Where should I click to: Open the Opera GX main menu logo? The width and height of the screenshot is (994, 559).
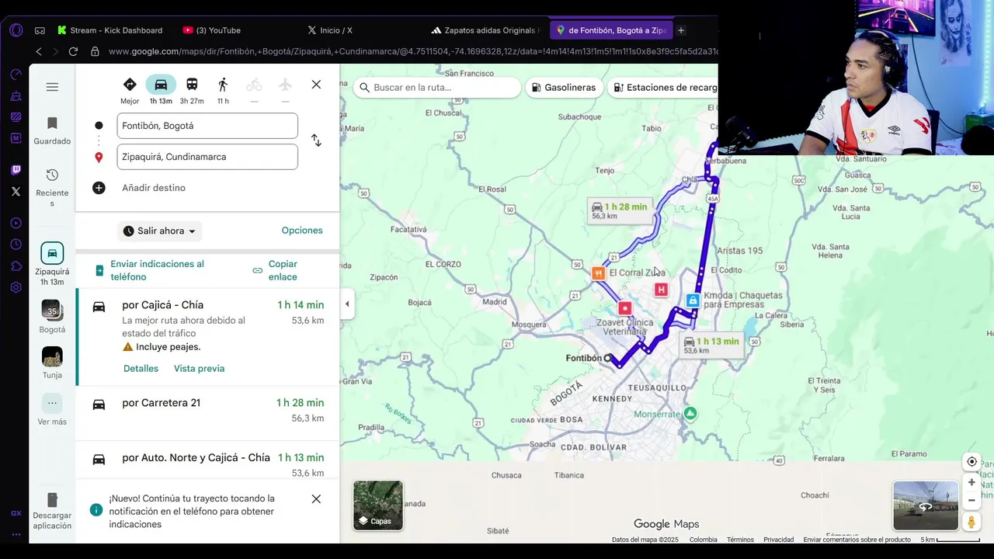16,30
